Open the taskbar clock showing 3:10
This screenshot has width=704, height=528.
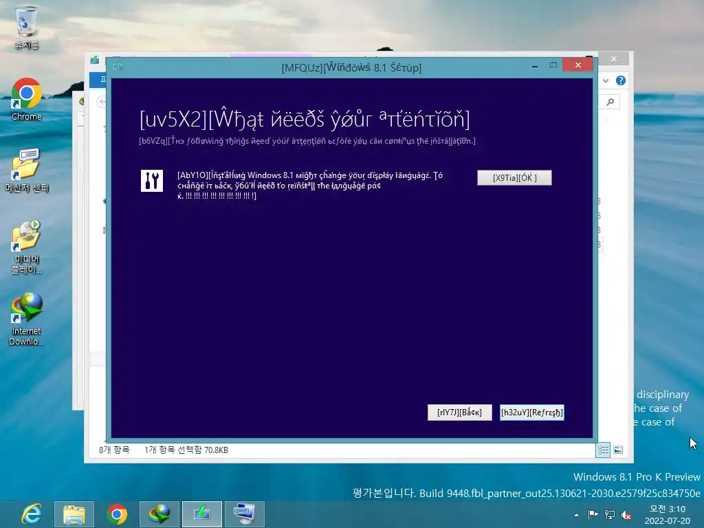(668, 514)
